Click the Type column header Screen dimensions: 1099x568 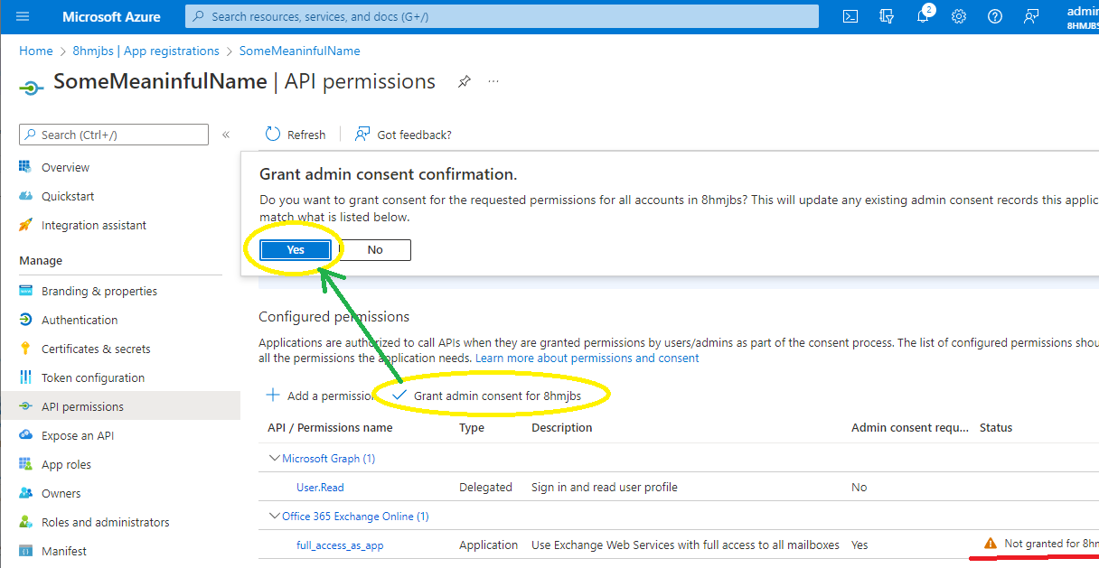(x=472, y=427)
